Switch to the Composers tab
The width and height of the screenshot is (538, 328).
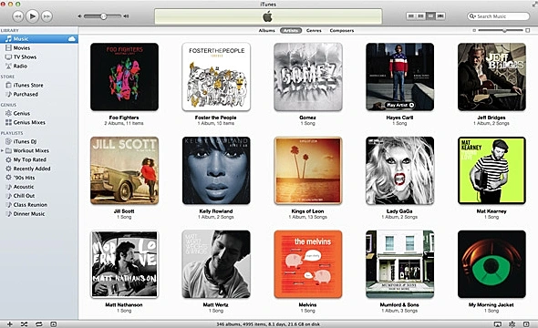pos(342,30)
